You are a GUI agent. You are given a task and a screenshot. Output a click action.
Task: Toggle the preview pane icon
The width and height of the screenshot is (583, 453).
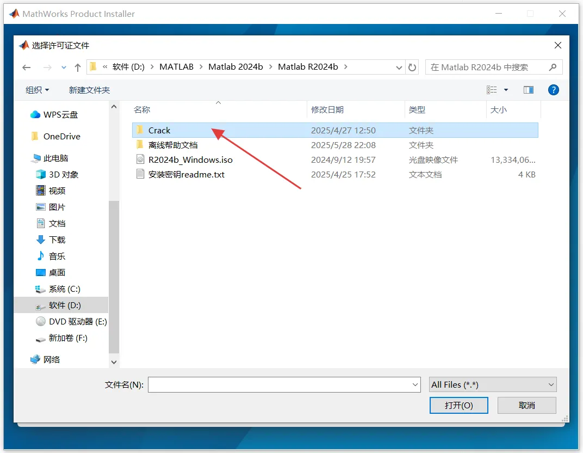point(529,90)
